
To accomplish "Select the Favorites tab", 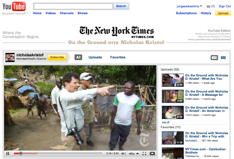I will [118, 57].
